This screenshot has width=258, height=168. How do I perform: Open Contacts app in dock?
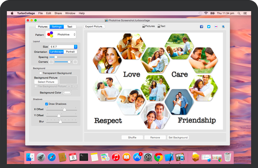[62, 157]
